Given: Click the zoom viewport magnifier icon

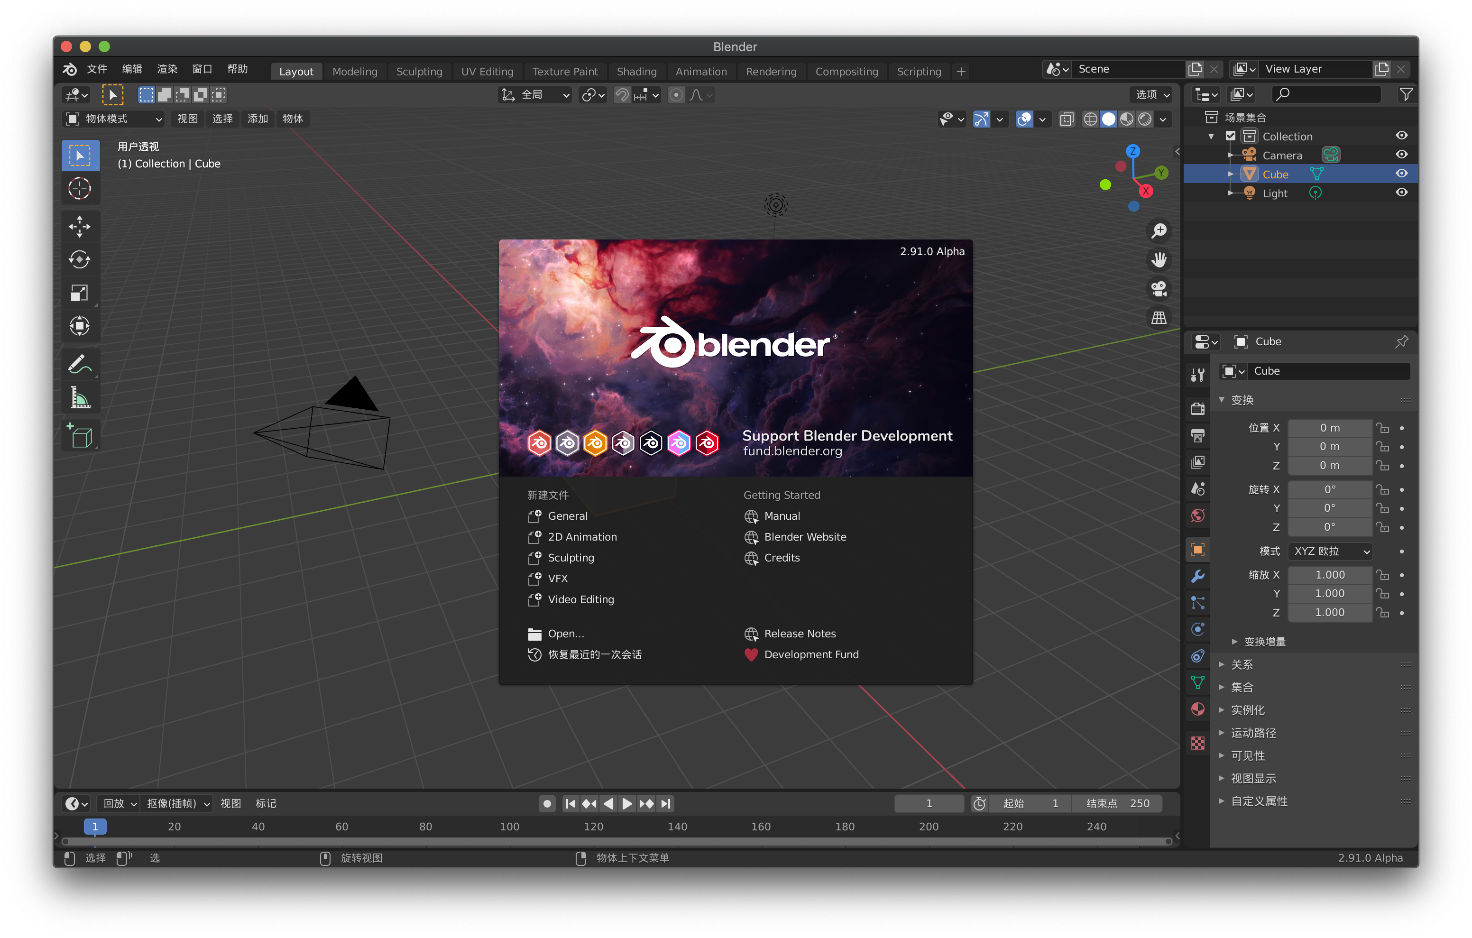Looking at the screenshot, I should tap(1159, 231).
